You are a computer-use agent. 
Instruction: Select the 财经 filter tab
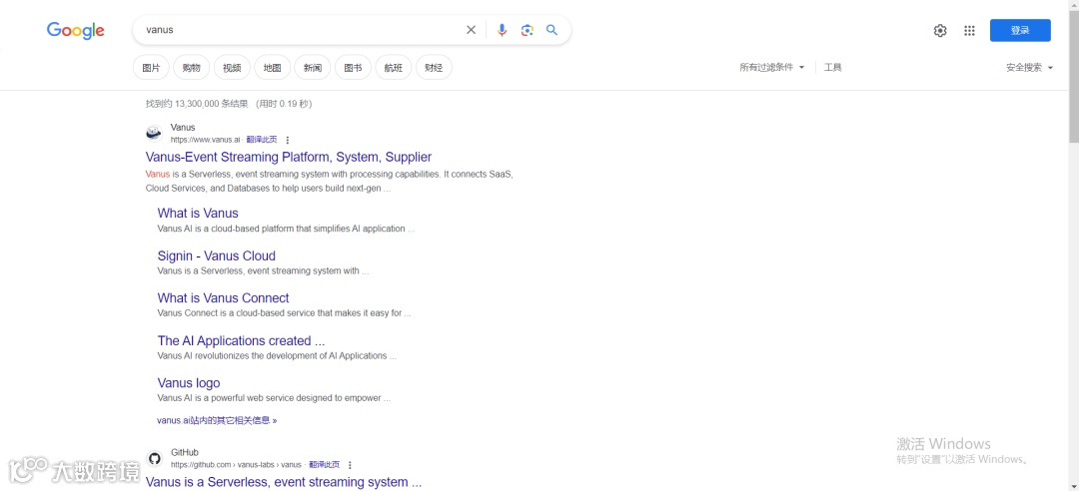(434, 68)
